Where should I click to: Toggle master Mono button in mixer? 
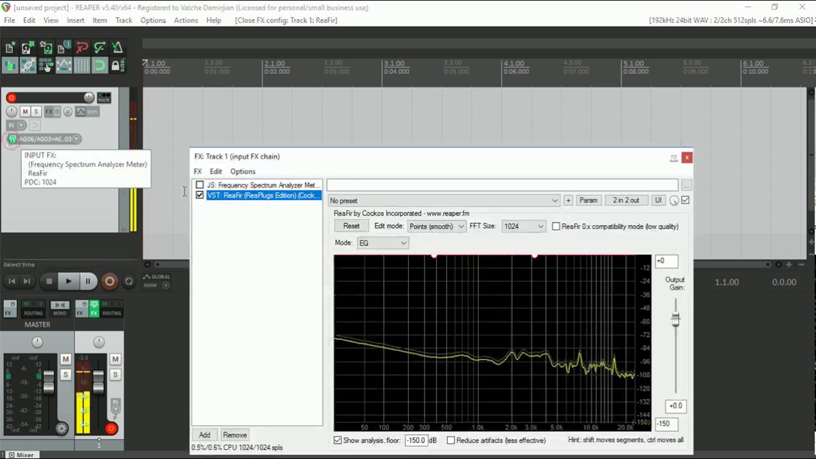click(60, 309)
